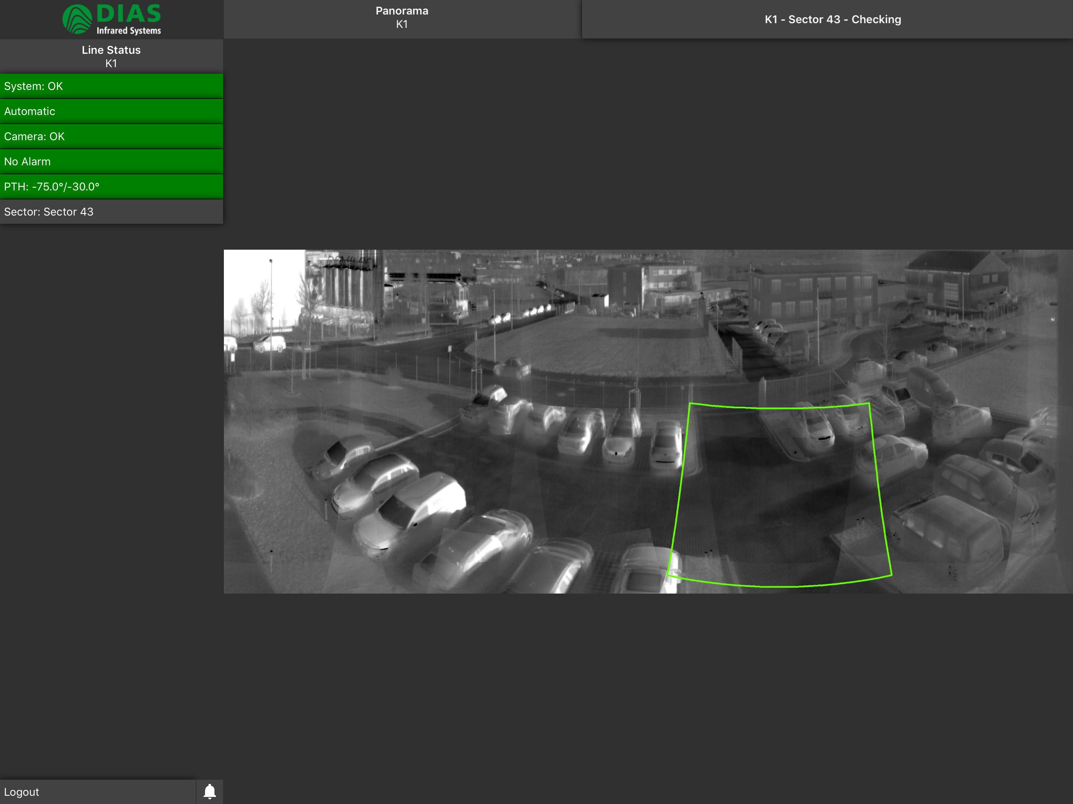This screenshot has width=1073, height=804.
Task: Open the Panorama K1 tab
Action: (x=402, y=19)
